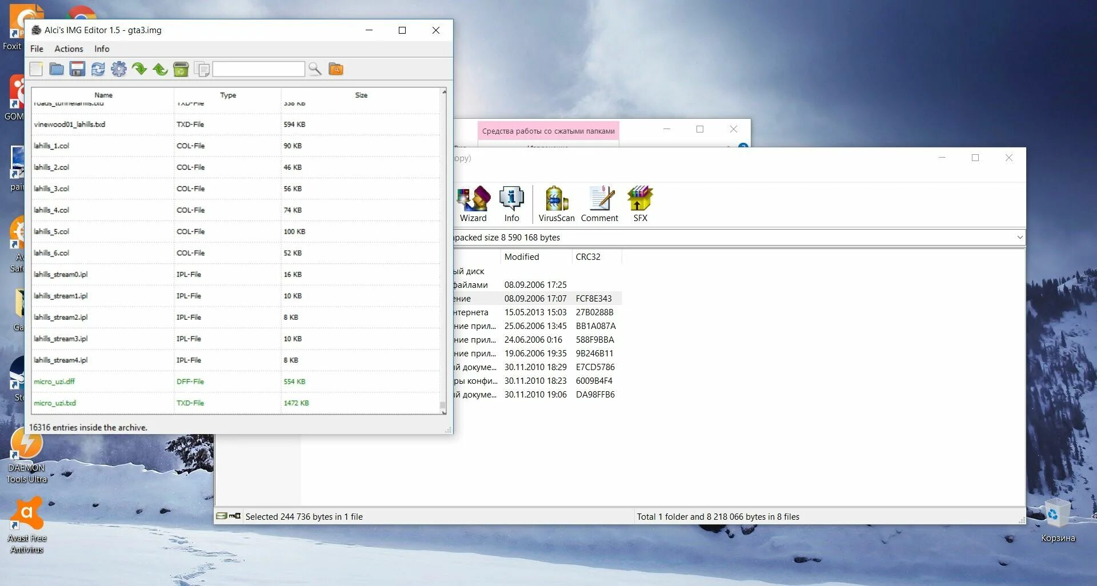Click the New archive icon in IMG Editor
The width and height of the screenshot is (1097, 586).
pyautogui.click(x=37, y=69)
